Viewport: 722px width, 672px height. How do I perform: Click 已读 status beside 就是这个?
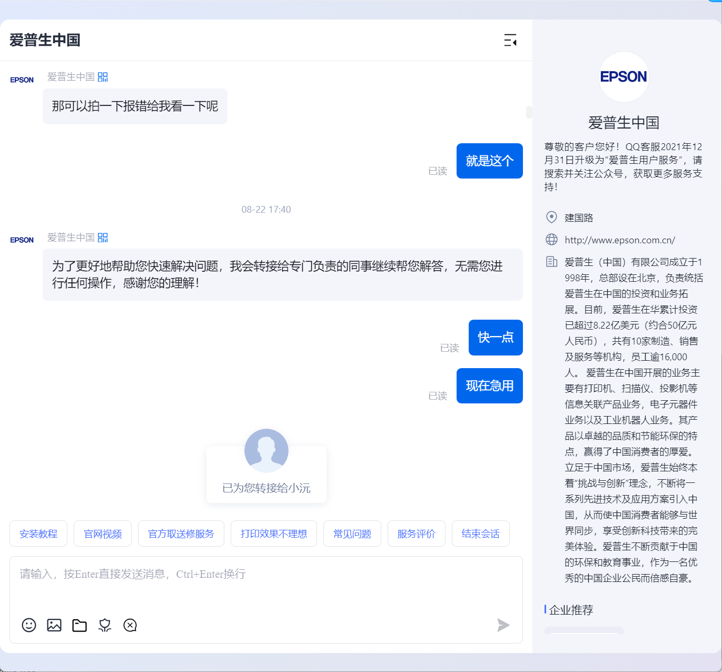point(438,171)
